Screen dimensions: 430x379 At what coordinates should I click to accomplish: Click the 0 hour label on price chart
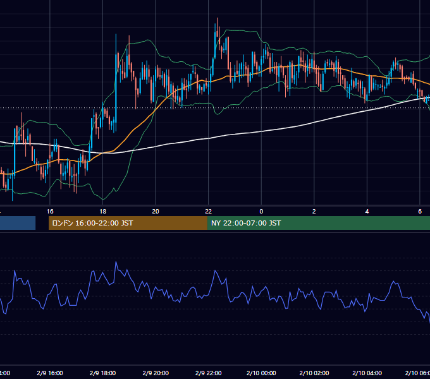click(x=261, y=212)
